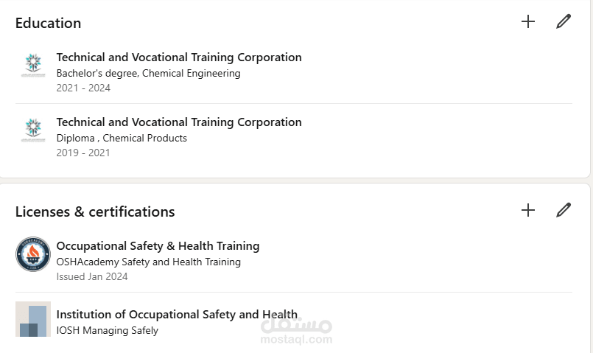Image resolution: width=593 pixels, height=353 pixels.
Task: Edit the Licenses & certifications section
Action: 564,210
